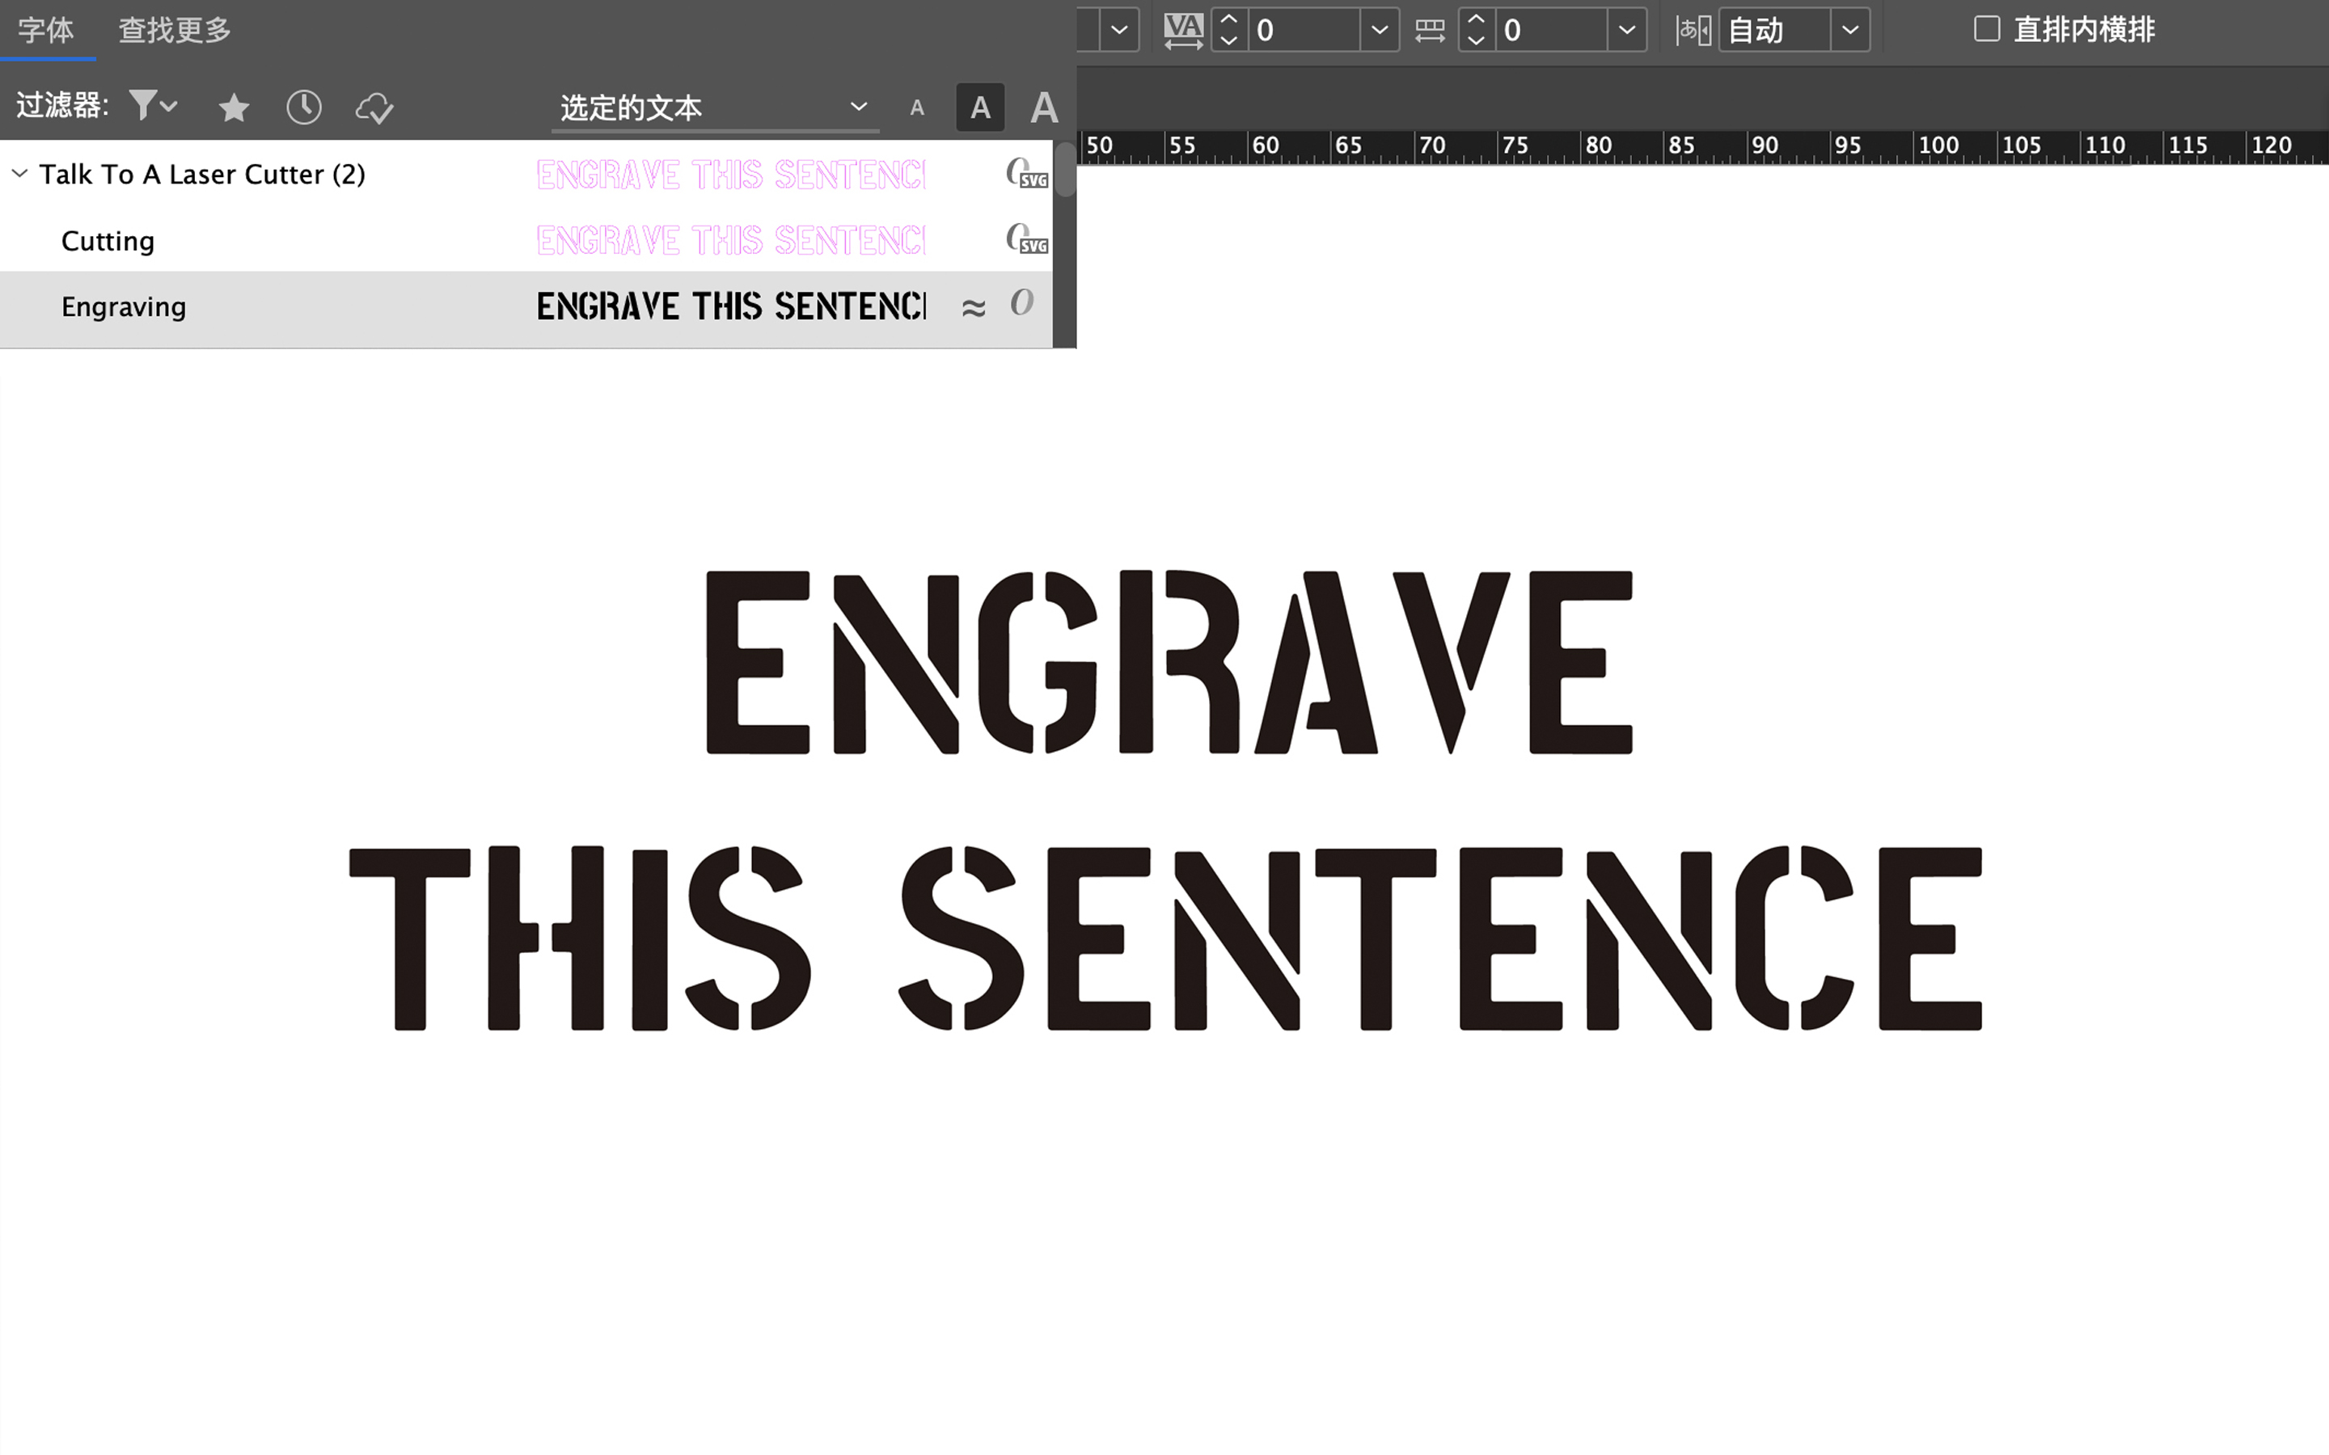This screenshot has height=1455, width=2329.
Task: Choose the Engraving font style
Action: click(x=123, y=307)
